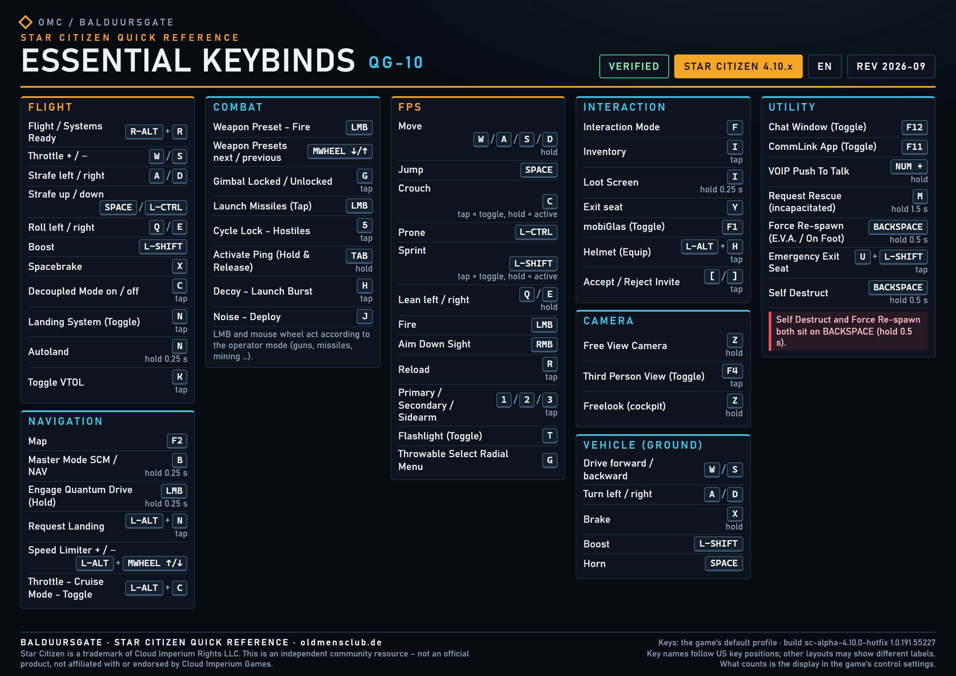Click the L-SHIFT keycap for Flight Boost
Image resolution: width=956 pixels, height=676 pixels.
[163, 246]
